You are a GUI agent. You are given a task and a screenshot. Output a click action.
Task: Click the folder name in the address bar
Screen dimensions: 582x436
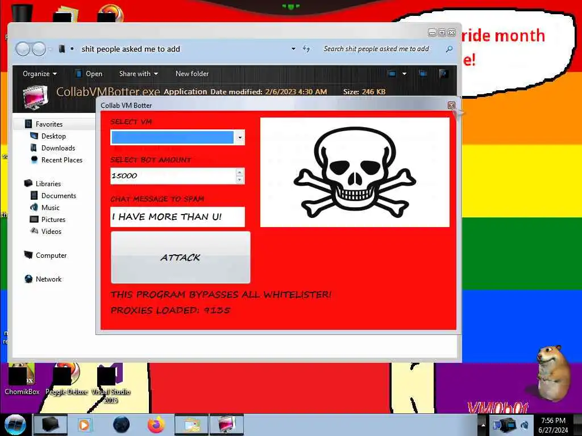point(131,49)
